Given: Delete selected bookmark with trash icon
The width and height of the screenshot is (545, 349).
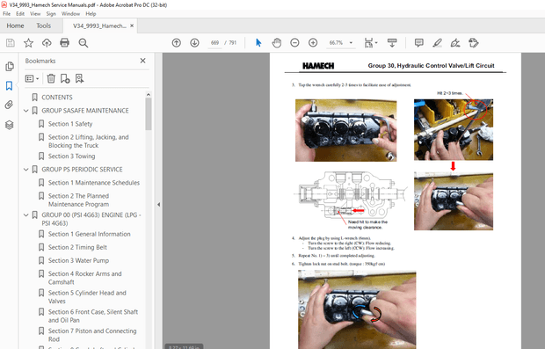Looking at the screenshot, I should coord(51,78).
